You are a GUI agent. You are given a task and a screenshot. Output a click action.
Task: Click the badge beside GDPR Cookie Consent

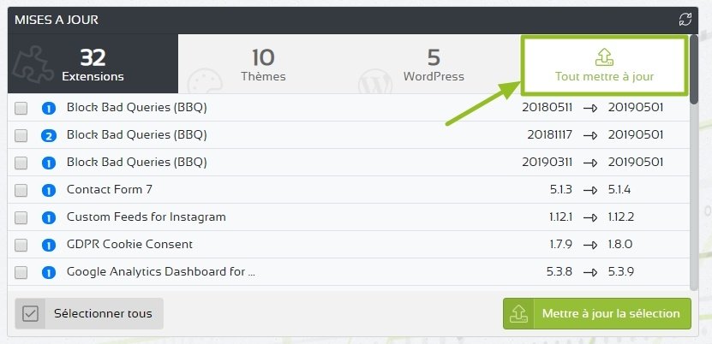tap(49, 246)
